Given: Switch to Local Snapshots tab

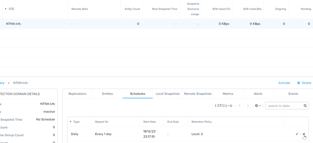Looking at the screenshot, I should tap(168, 94).
